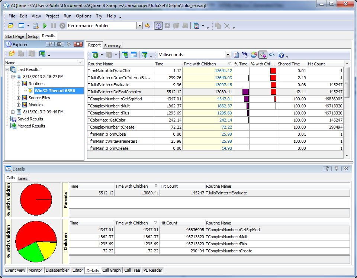
Task: Pin the Details panel
Action: [336, 169]
